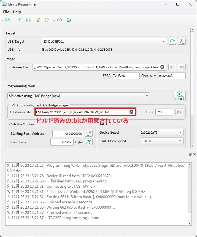Clear the new_project.hex bitstream path
Image resolution: width=197 pixels, height=237 pixels.
[162, 67]
